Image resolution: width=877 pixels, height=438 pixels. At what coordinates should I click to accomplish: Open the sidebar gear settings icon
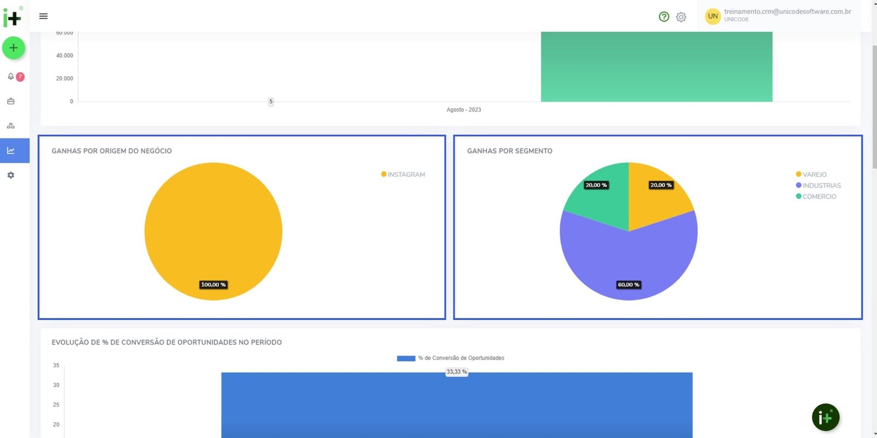(x=11, y=175)
